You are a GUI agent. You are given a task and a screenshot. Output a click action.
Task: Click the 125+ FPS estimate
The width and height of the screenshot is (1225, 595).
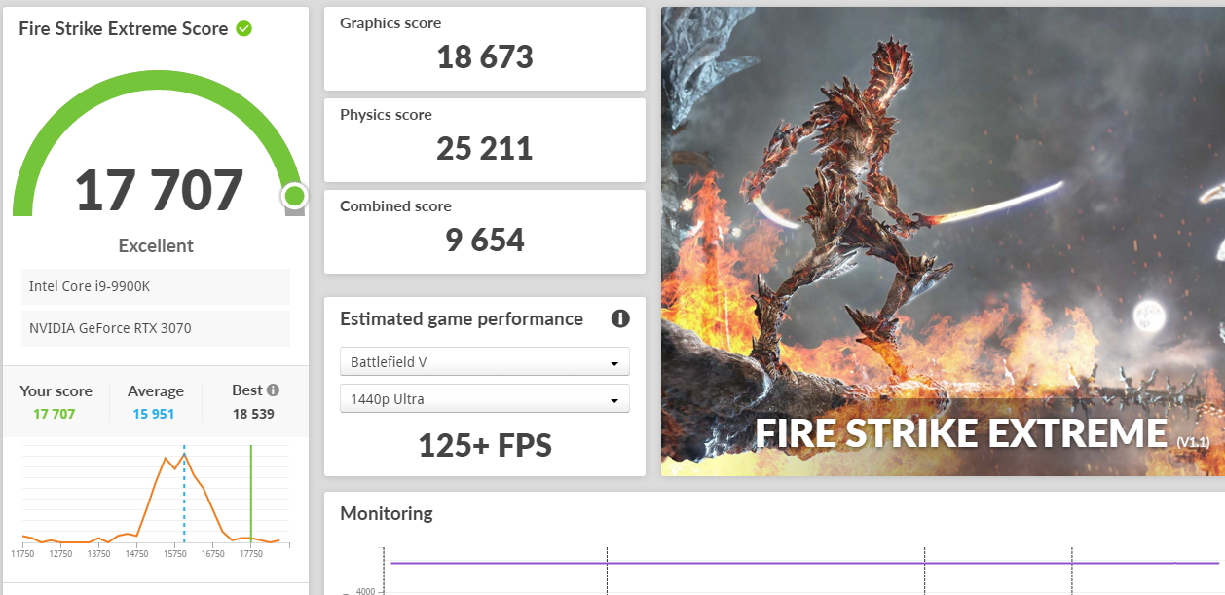pyautogui.click(x=485, y=445)
